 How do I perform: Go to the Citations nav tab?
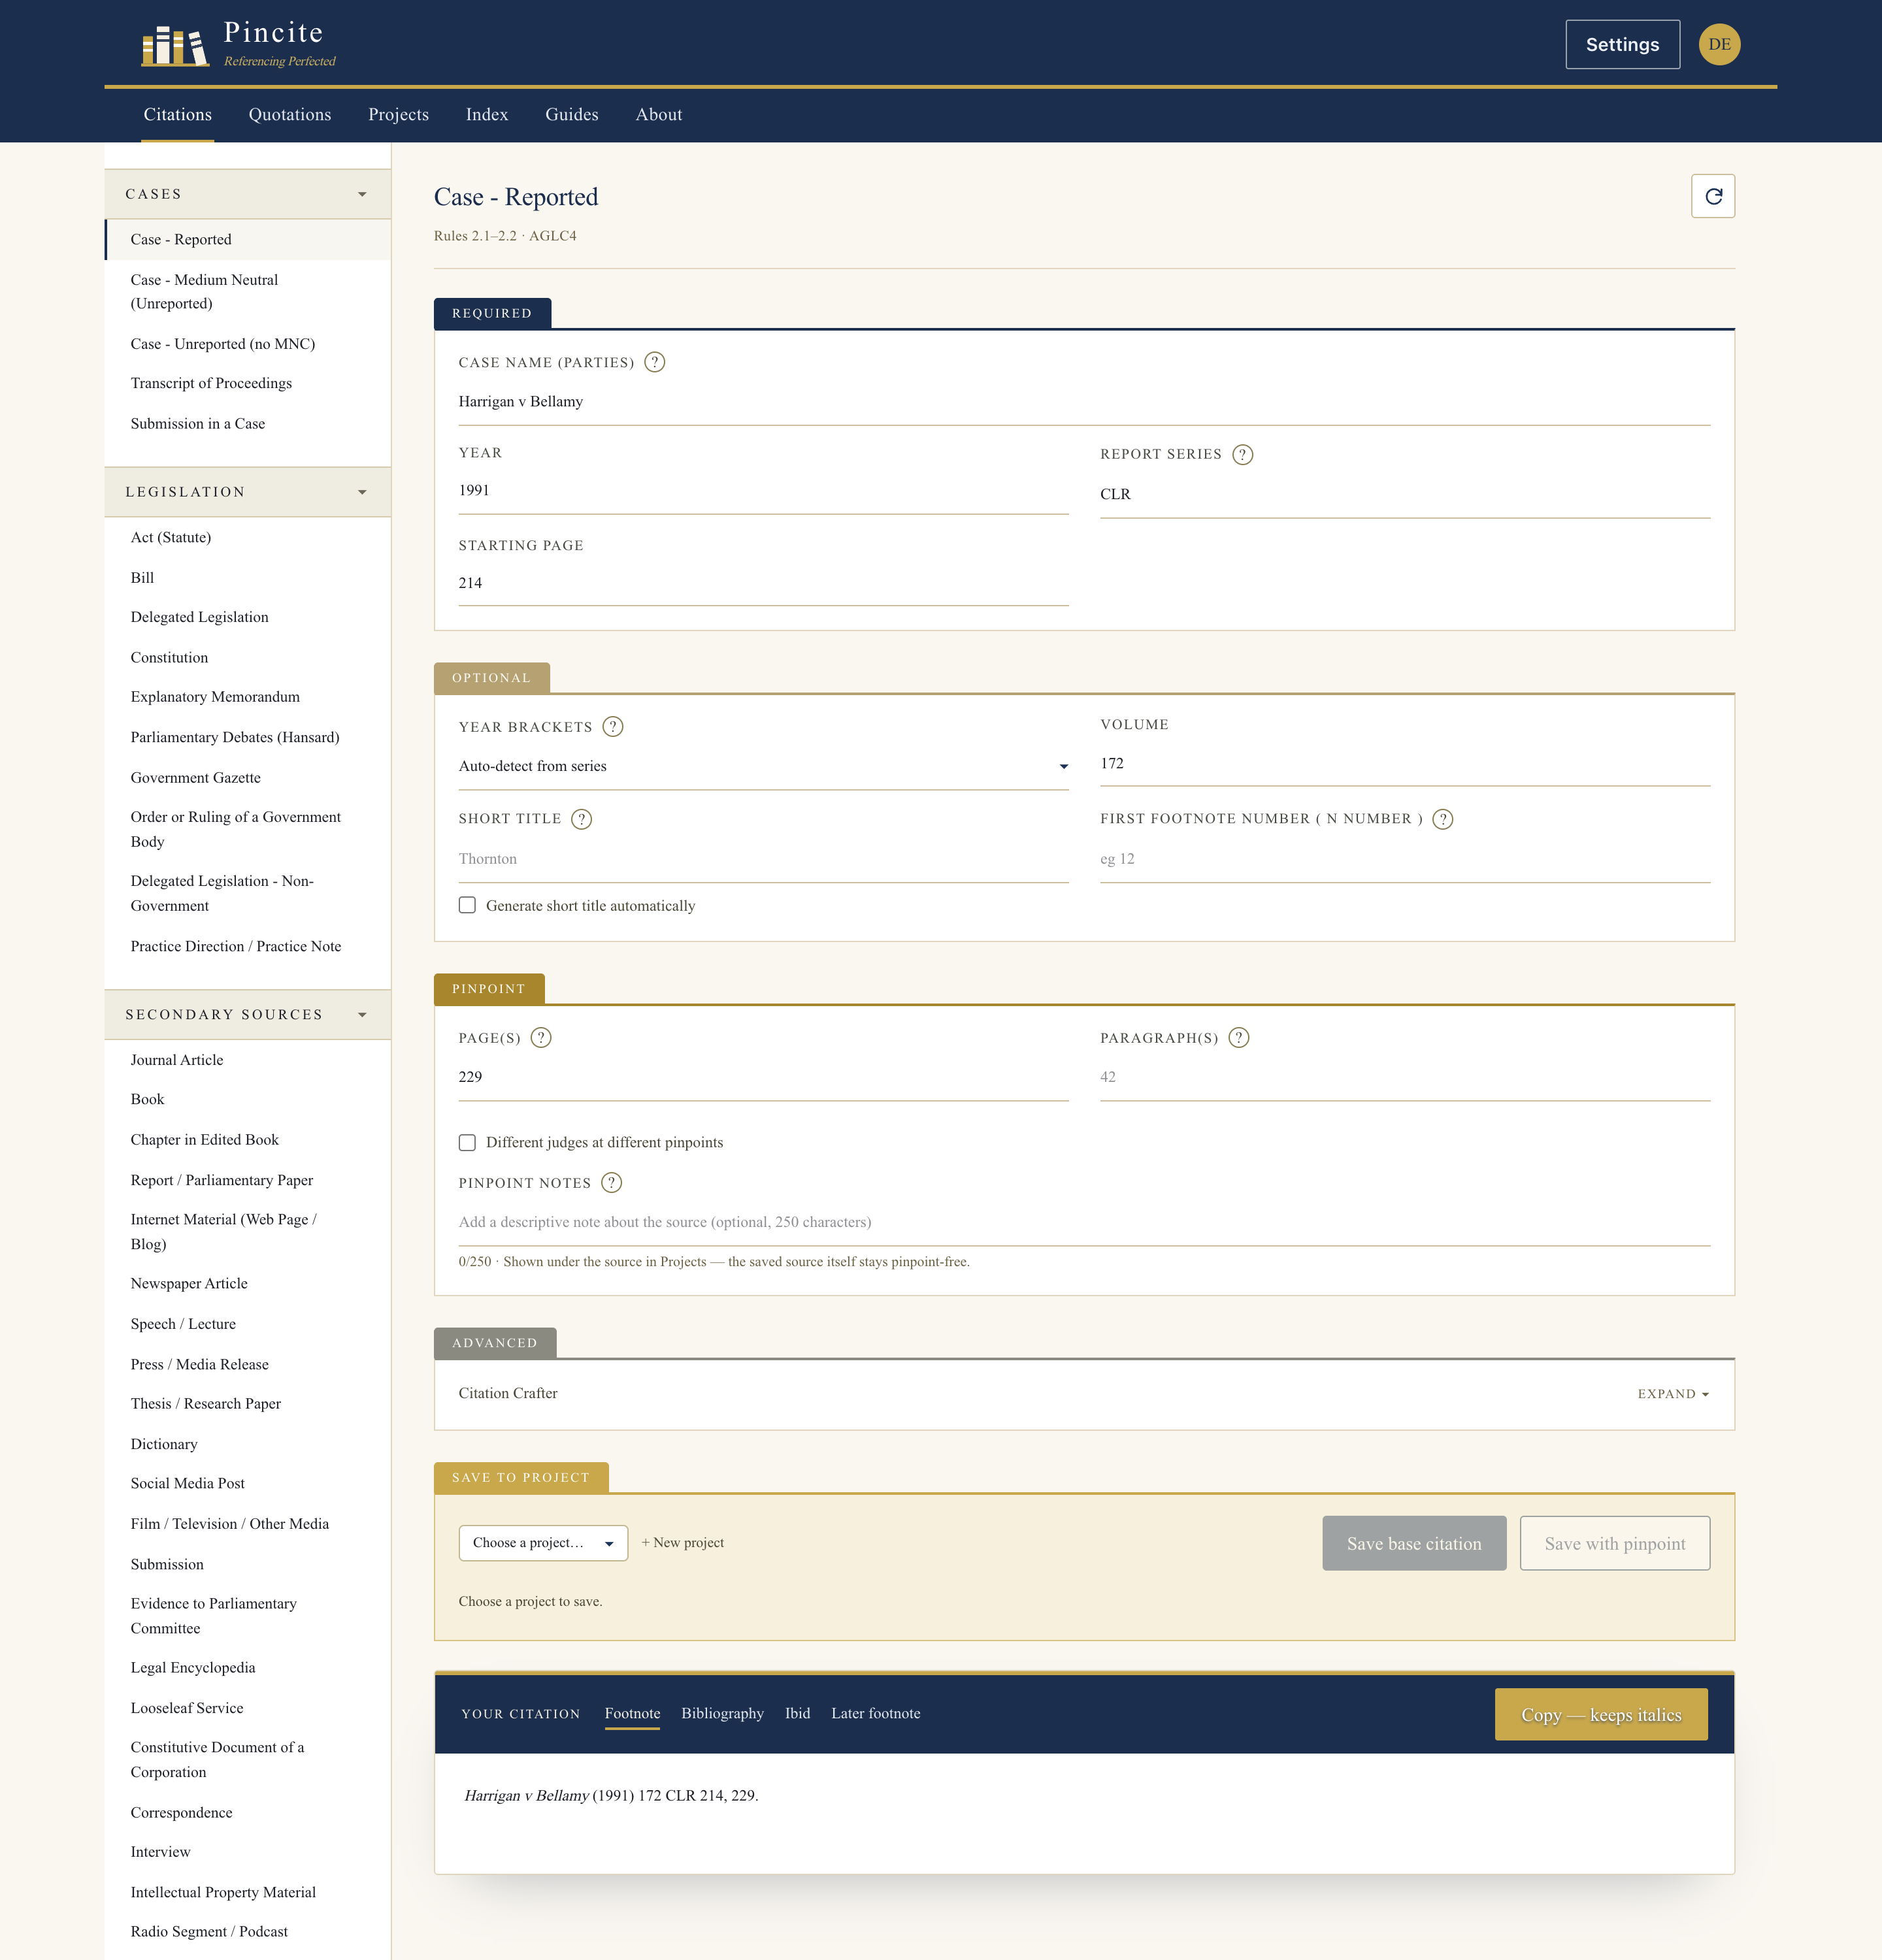(177, 115)
